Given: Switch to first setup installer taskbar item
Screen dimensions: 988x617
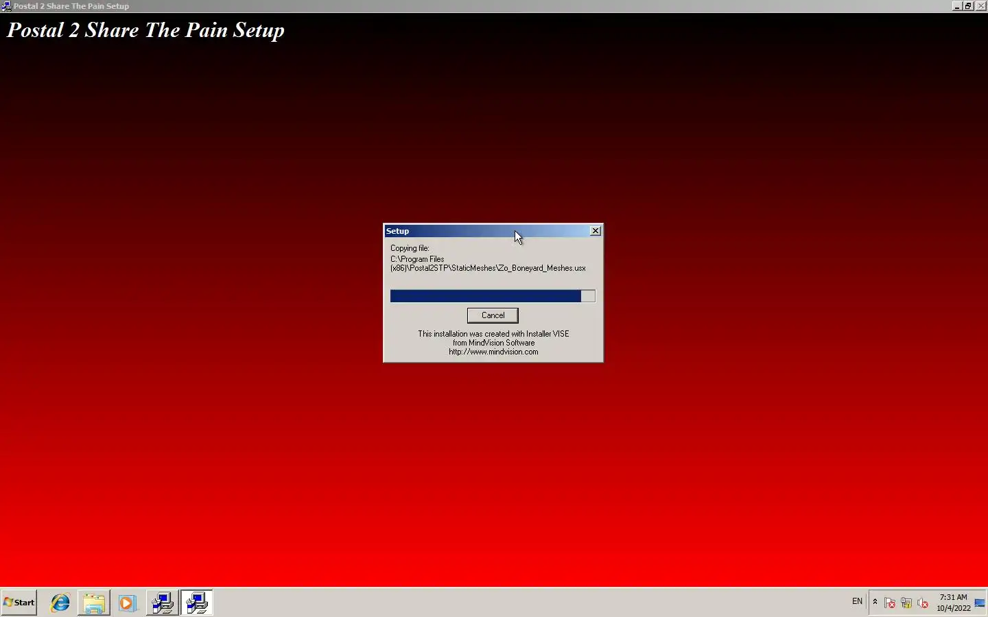Looking at the screenshot, I should click(x=163, y=603).
